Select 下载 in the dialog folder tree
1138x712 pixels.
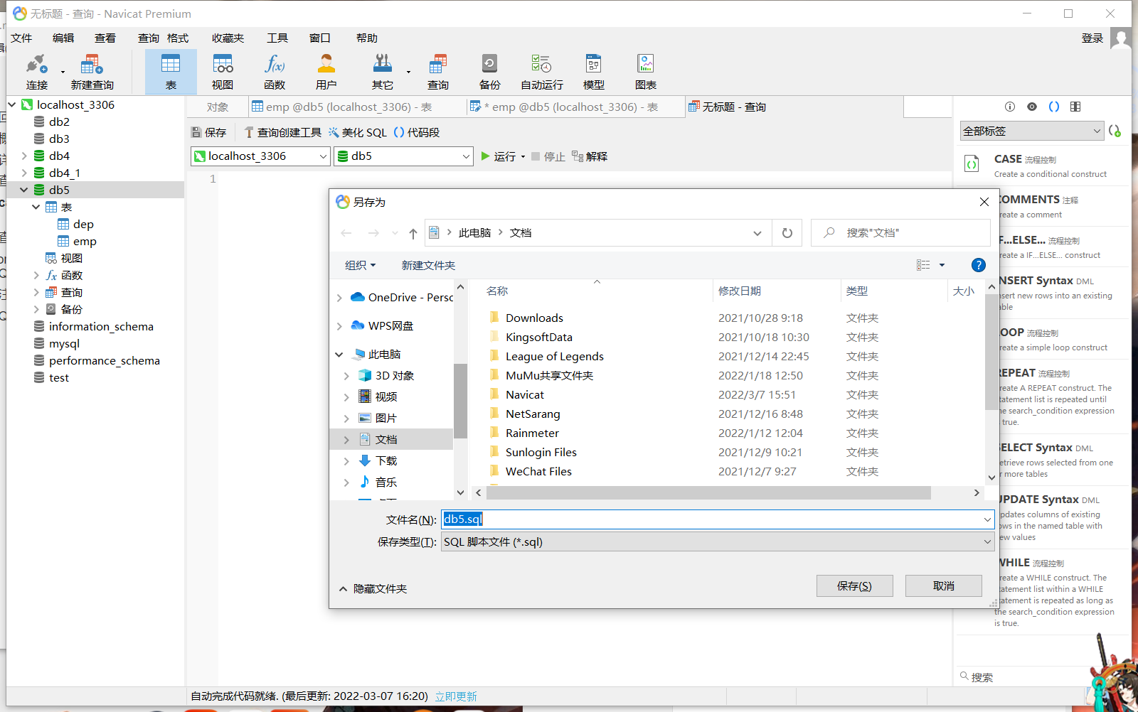pos(386,460)
